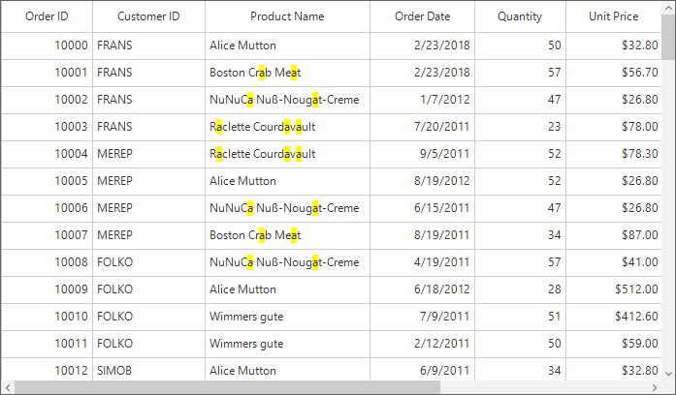Screen dimensions: 676x395
Task: Click order date 1/7/2012
Action: 445,100
